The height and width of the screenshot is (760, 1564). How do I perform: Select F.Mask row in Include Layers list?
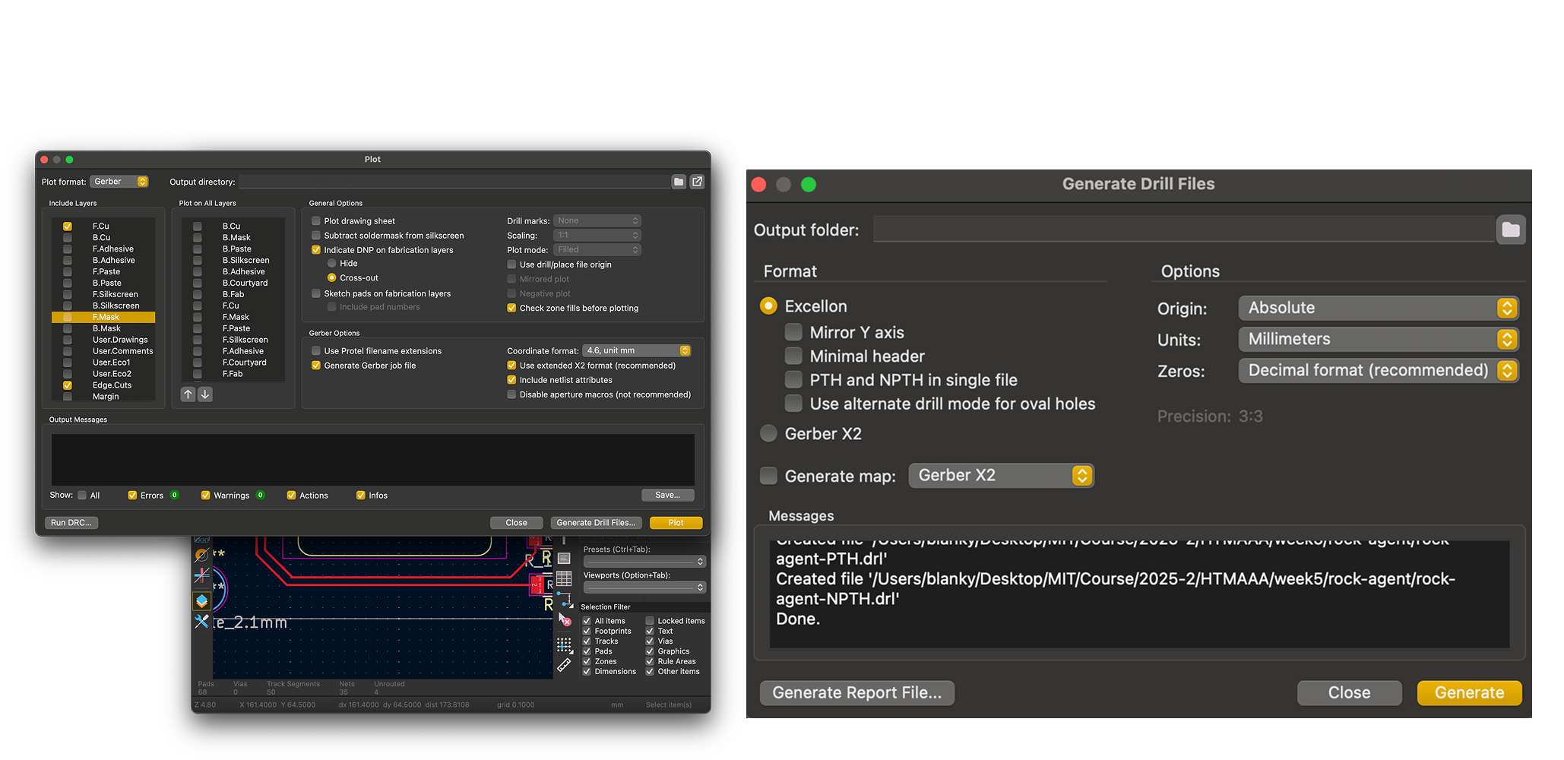(x=106, y=317)
